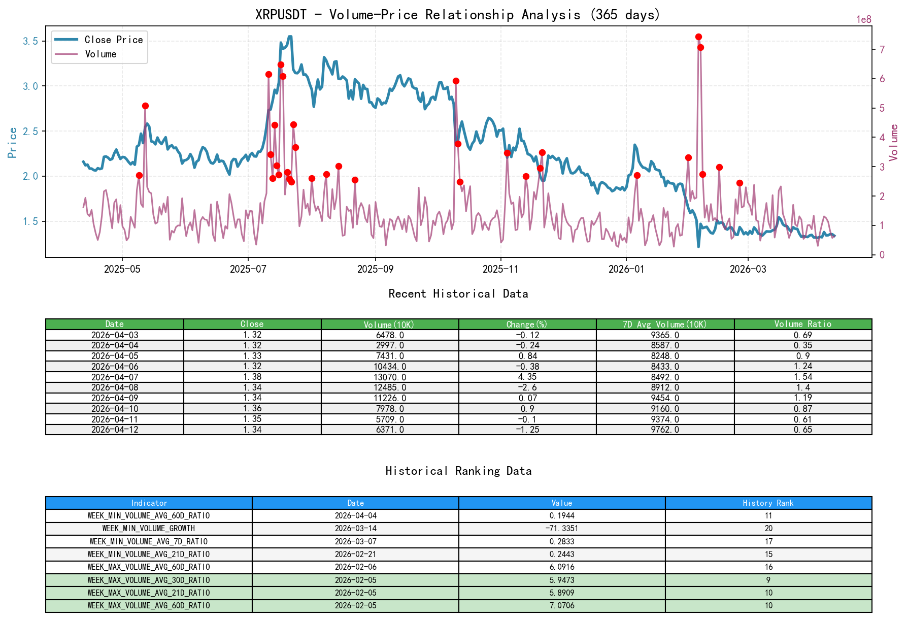Screen dimensions: 907x620
Task: Select the WEEK_MIN_VOLUME_AVG_7D_RATIO indicator row
Action: 458,542
